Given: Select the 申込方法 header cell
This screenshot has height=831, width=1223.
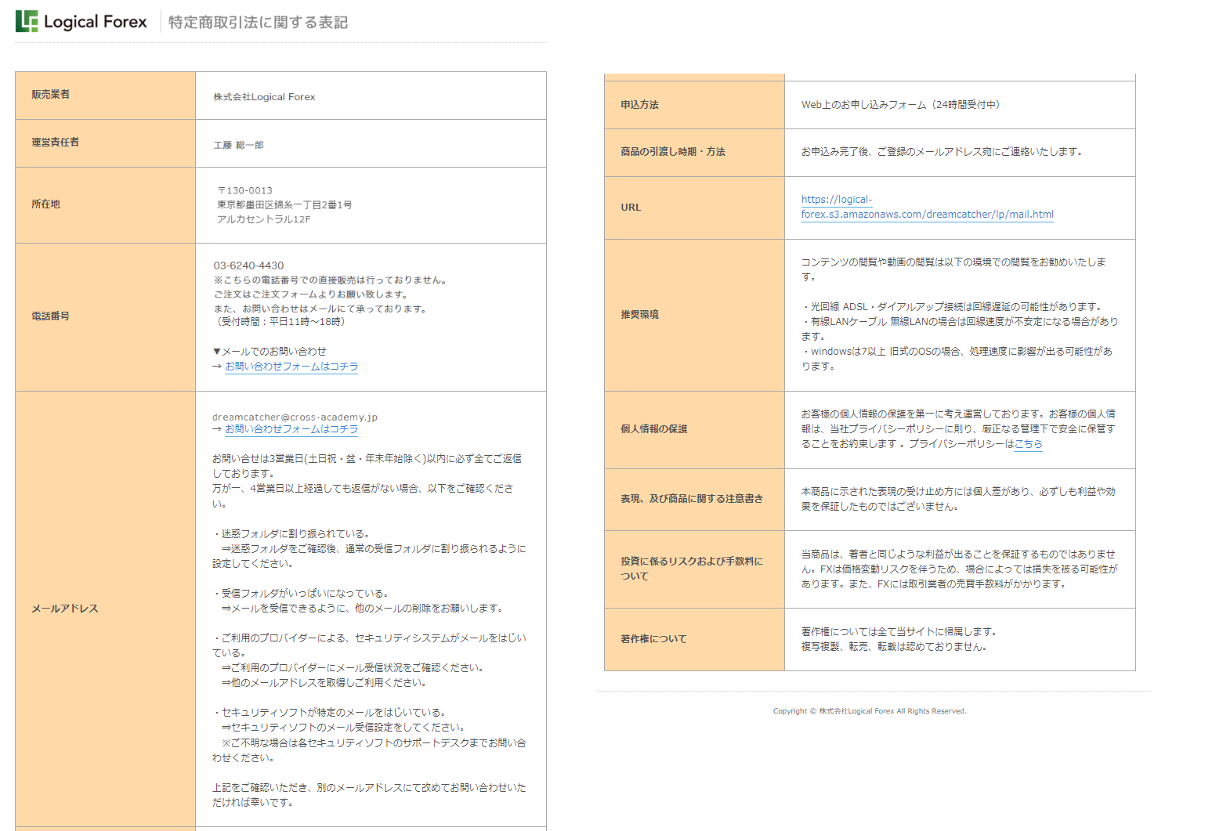Looking at the screenshot, I should pos(694,105).
